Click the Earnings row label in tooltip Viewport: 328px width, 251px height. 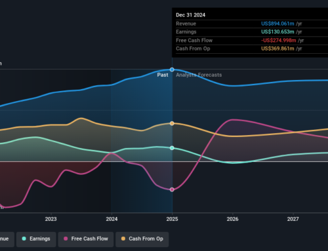point(186,32)
